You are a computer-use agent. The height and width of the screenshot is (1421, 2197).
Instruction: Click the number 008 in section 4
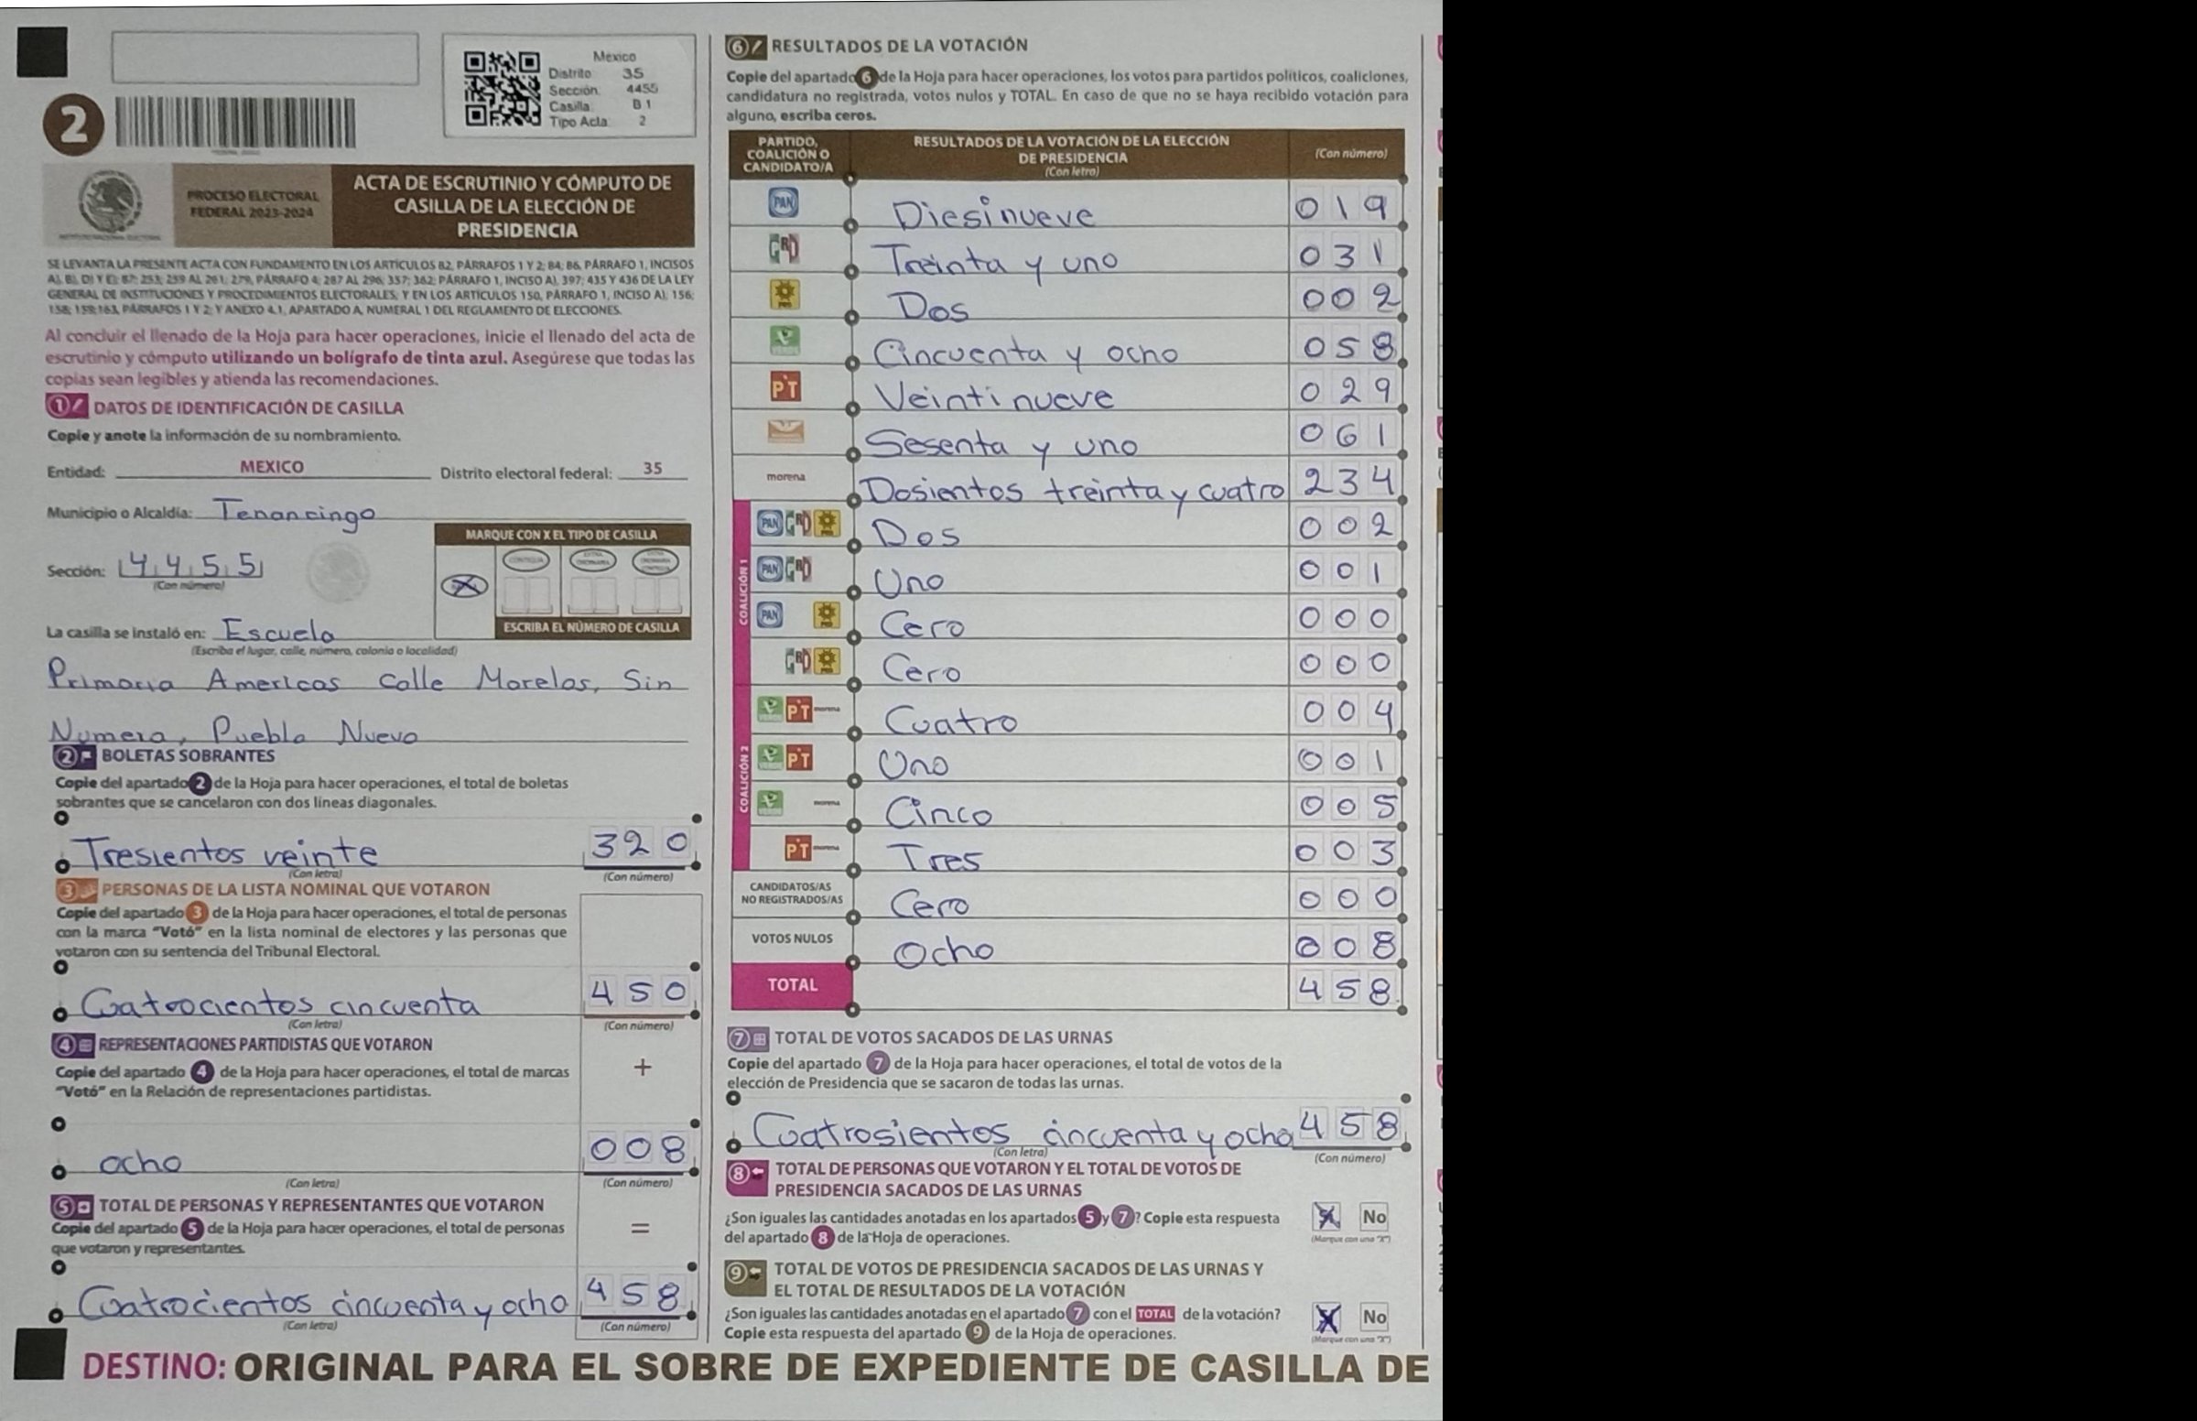click(x=639, y=1148)
